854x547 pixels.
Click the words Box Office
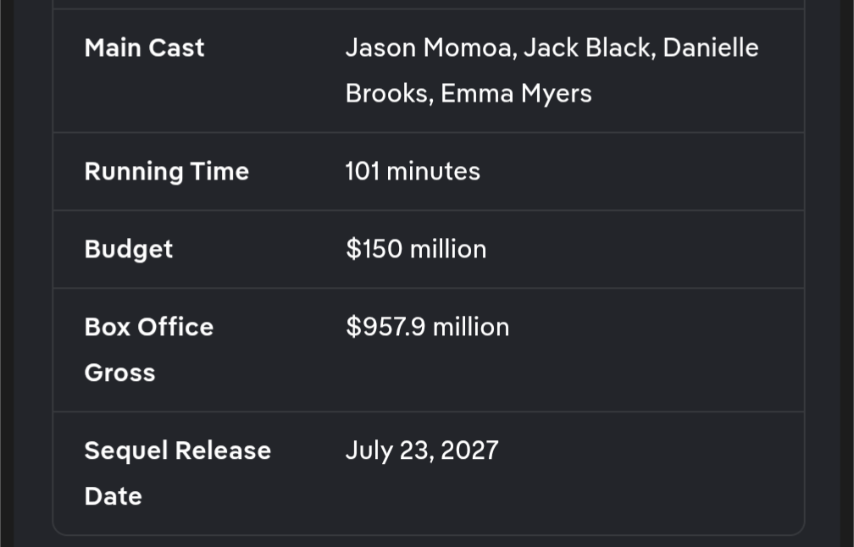[x=149, y=327]
